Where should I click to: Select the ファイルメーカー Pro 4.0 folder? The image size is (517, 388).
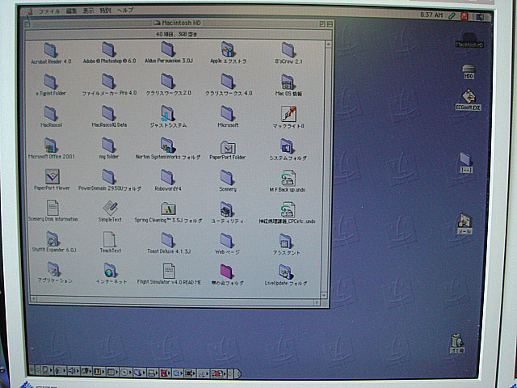109,81
